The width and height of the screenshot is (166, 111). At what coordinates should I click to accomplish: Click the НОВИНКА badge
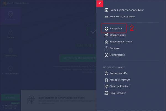(x=15, y=103)
